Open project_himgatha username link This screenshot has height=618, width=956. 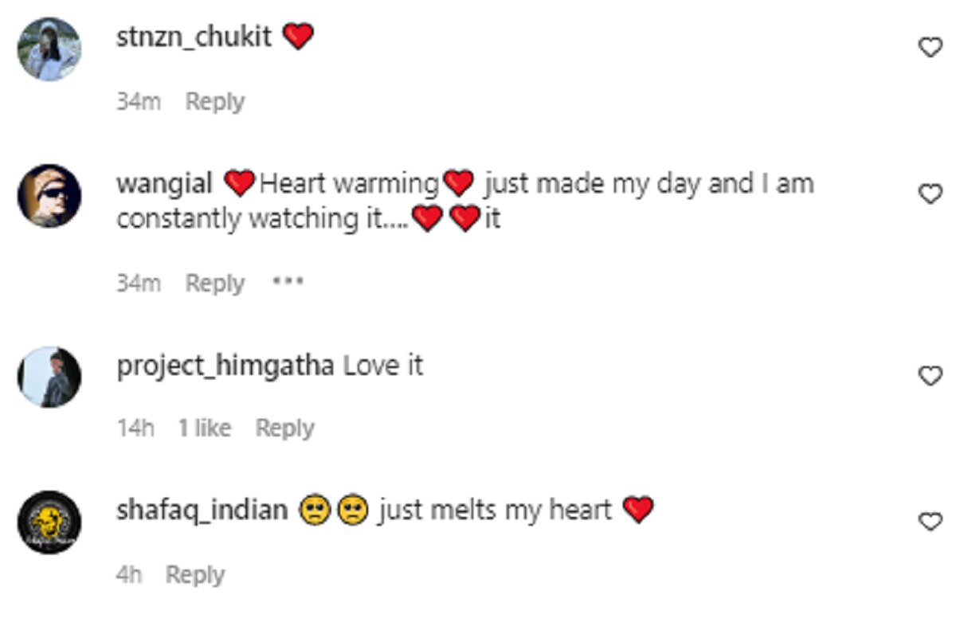point(225,366)
